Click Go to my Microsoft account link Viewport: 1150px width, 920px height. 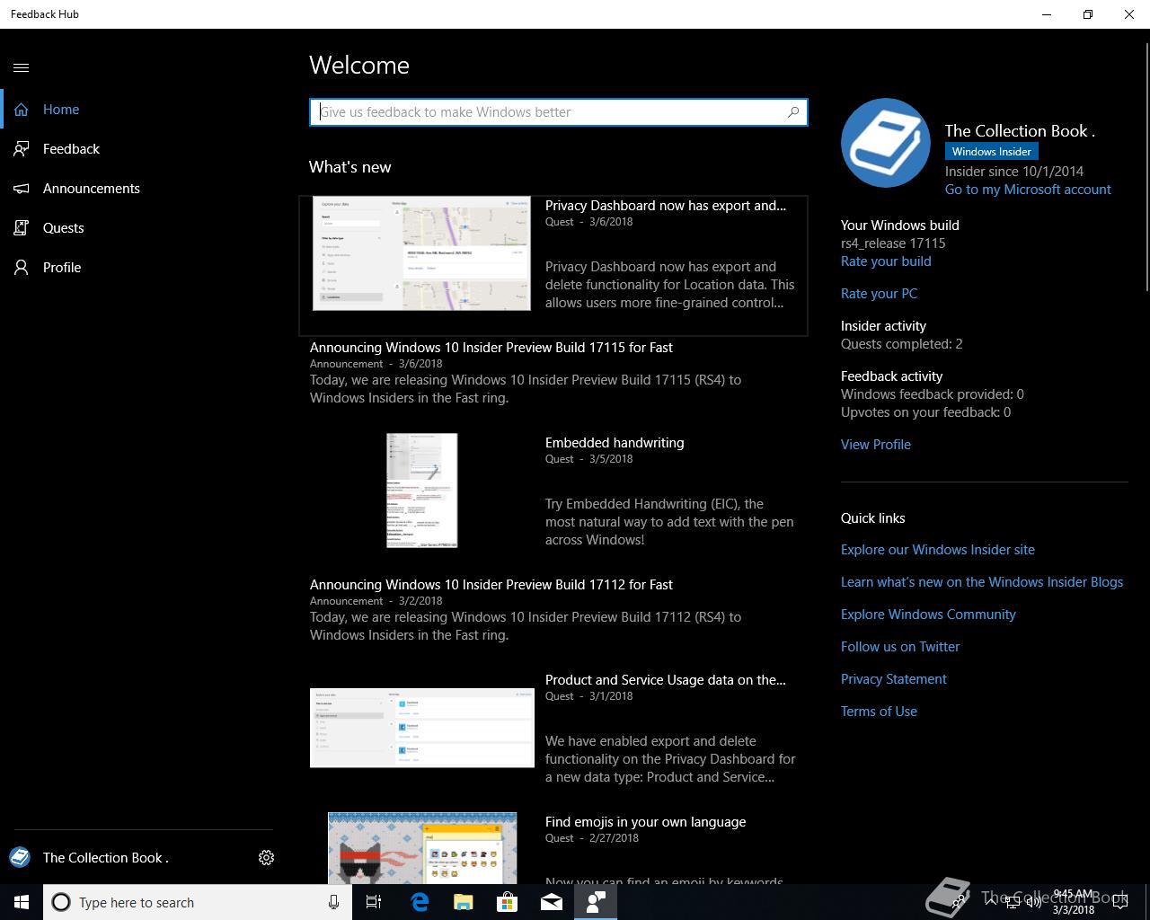point(1028,190)
